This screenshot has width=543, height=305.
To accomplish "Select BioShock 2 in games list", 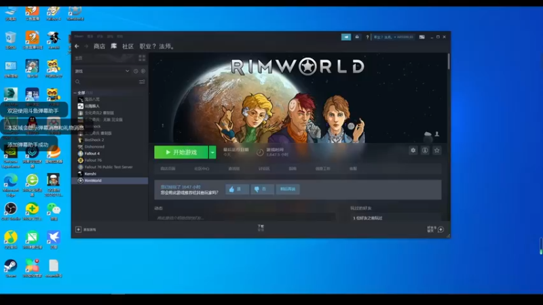I will (94, 140).
